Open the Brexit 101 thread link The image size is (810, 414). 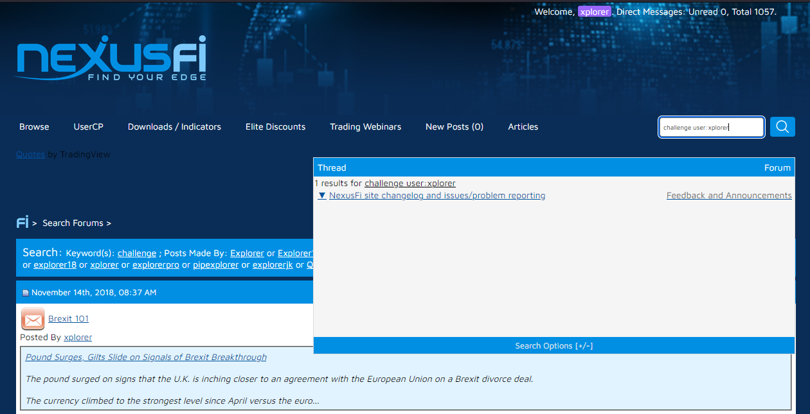pyautogui.click(x=68, y=318)
